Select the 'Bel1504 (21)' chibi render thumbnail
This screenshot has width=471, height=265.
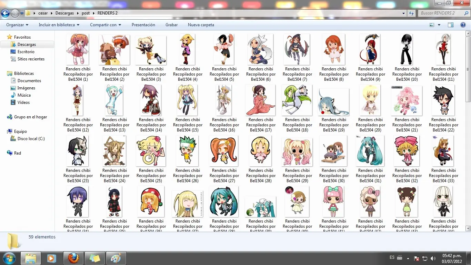click(x=407, y=100)
